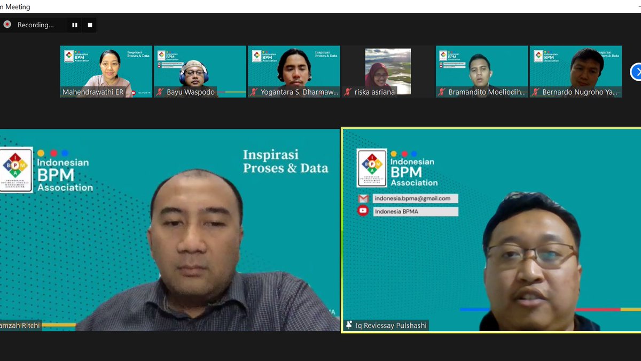
Task: Click the 'Recording...' status label
Action: pyautogui.click(x=35, y=25)
